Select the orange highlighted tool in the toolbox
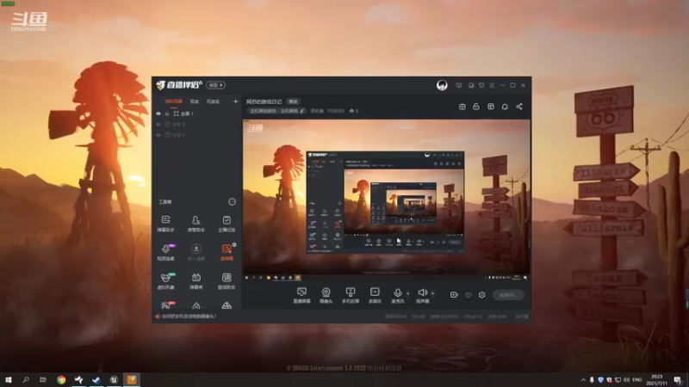The image size is (689, 387). pos(227,252)
